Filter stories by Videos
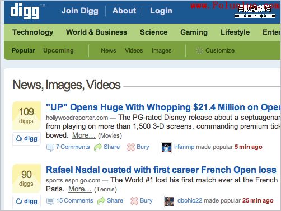Image resolution: width=281 pixels, height=211 pixels. [x=134, y=50]
